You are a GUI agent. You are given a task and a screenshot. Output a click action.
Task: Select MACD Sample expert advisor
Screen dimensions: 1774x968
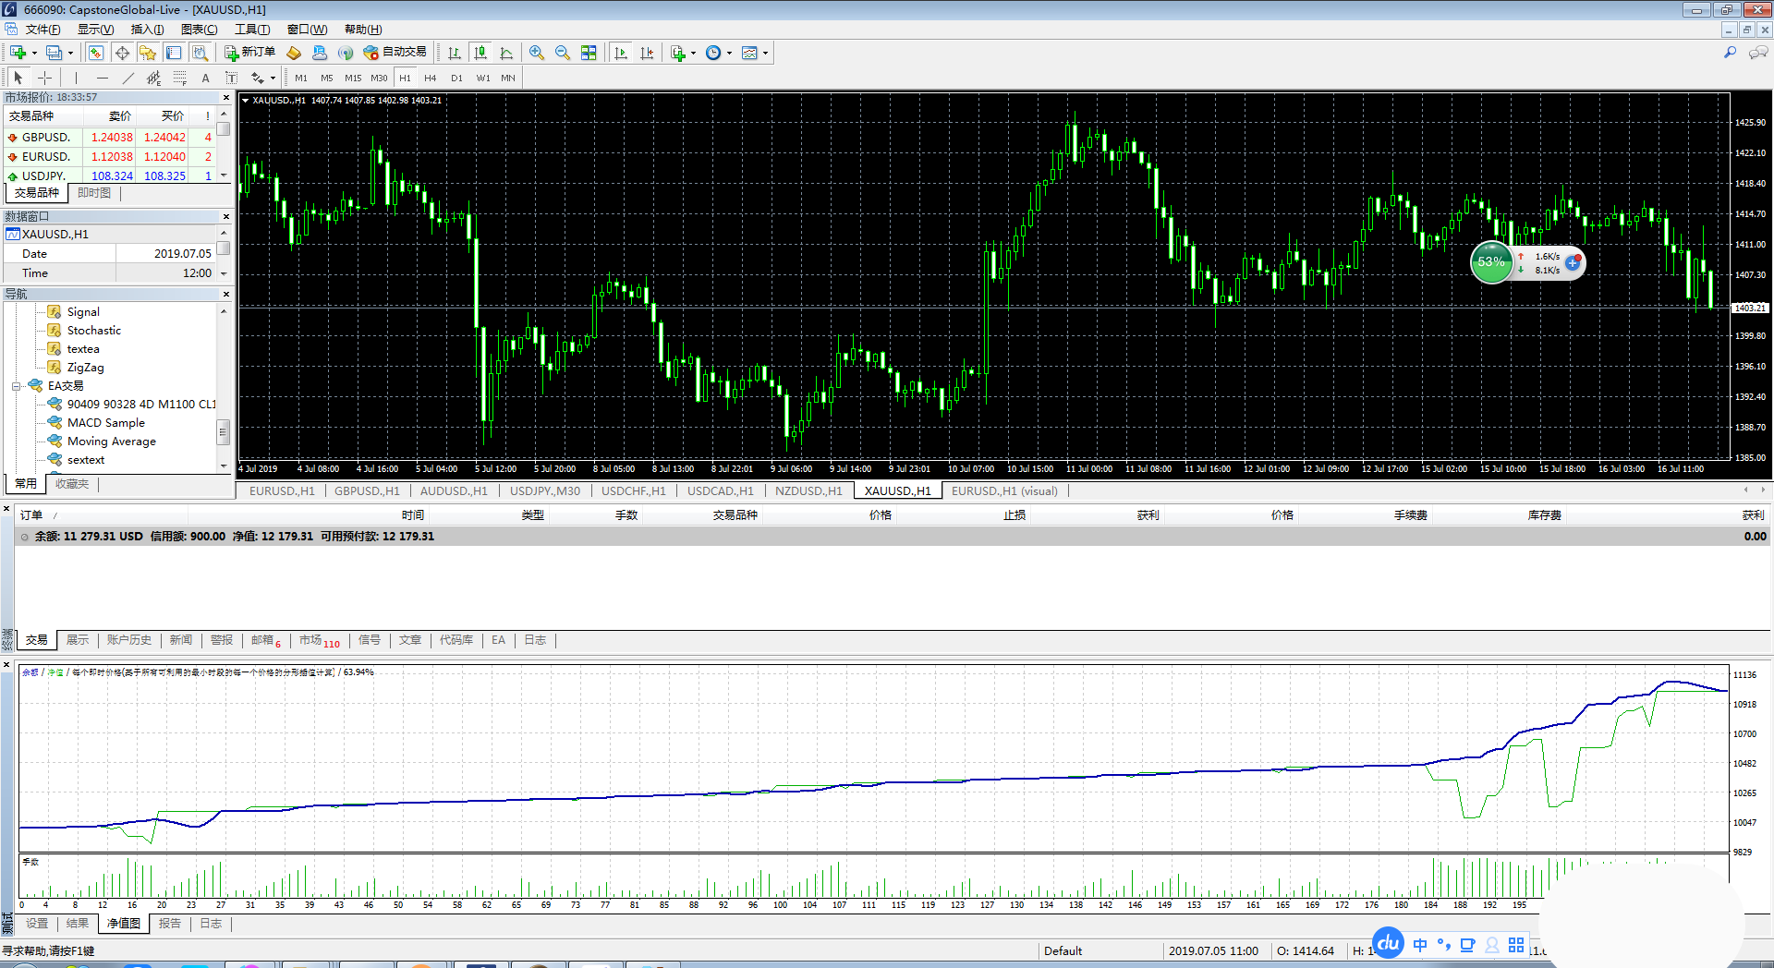click(x=105, y=423)
